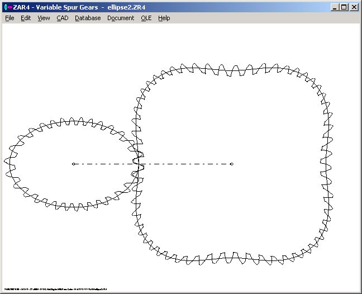Click the ellipse2.ZR4 title bar text
Viewport: 362px width, 294px height.
point(131,7)
